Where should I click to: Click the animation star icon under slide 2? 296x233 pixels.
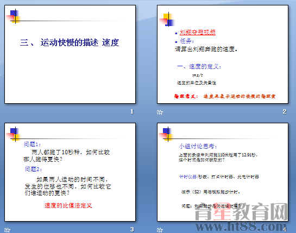(160, 112)
